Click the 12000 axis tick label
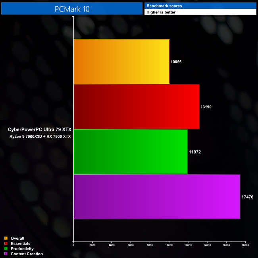Viewport: 258px width, 258px height. pos(188,245)
